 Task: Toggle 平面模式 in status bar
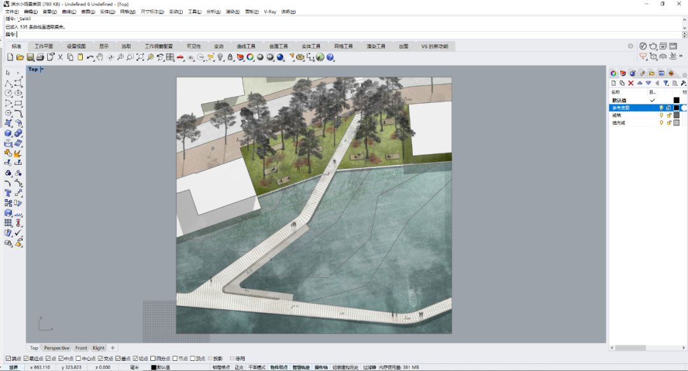tap(257, 367)
